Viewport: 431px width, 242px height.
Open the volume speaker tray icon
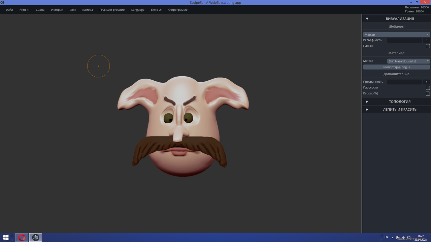click(403, 238)
